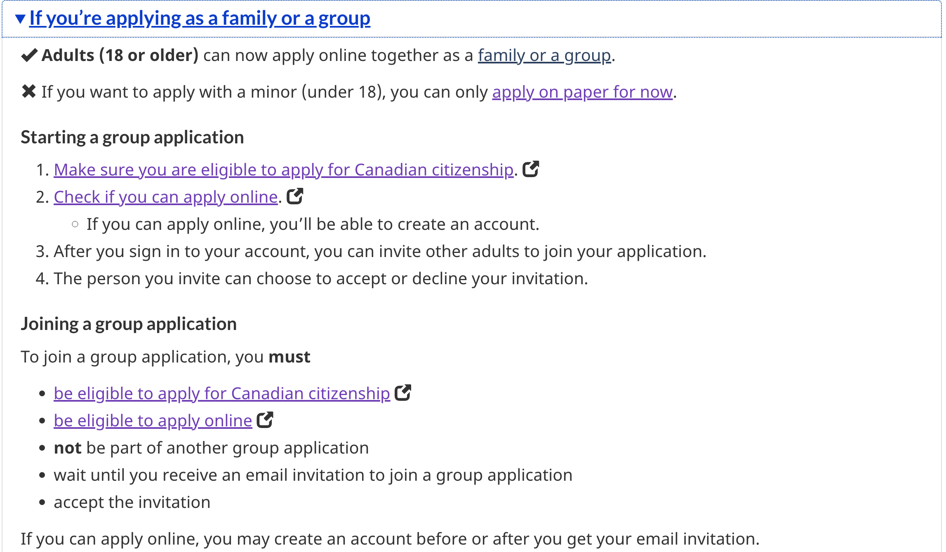This screenshot has width=946, height=552.
Task: Click the 'Starting a group application' heading
Action: (x=132, y=138)
